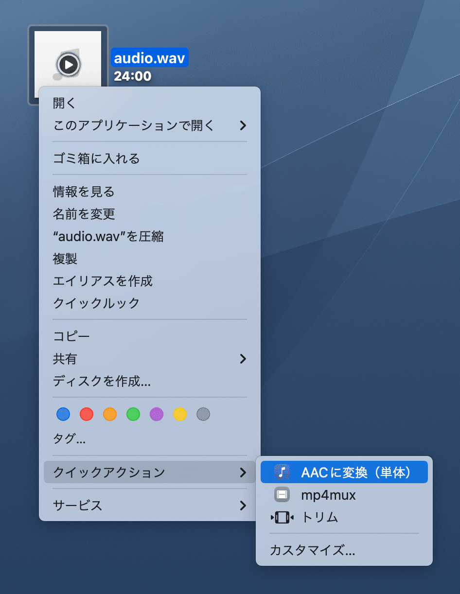
Task: Click the mp4mux film strip icon
Action: click(282, 495)
